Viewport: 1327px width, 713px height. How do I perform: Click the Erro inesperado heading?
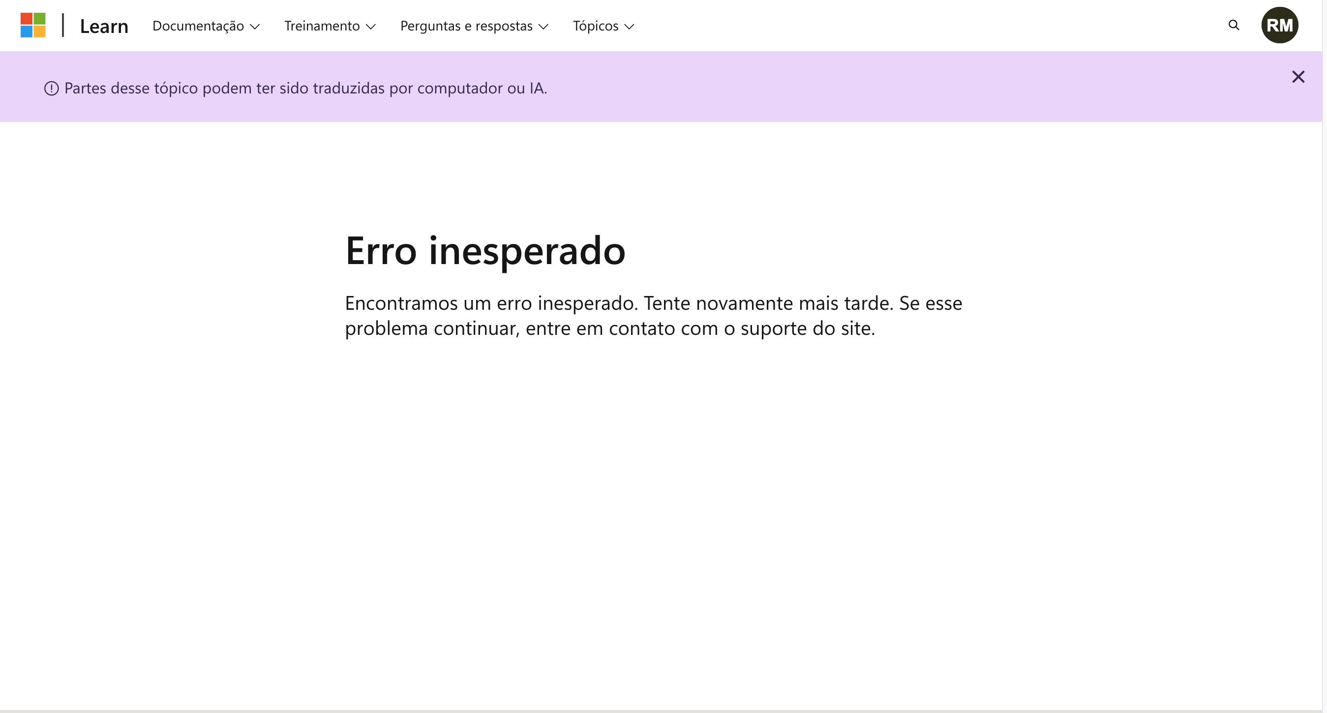point(485,251)
